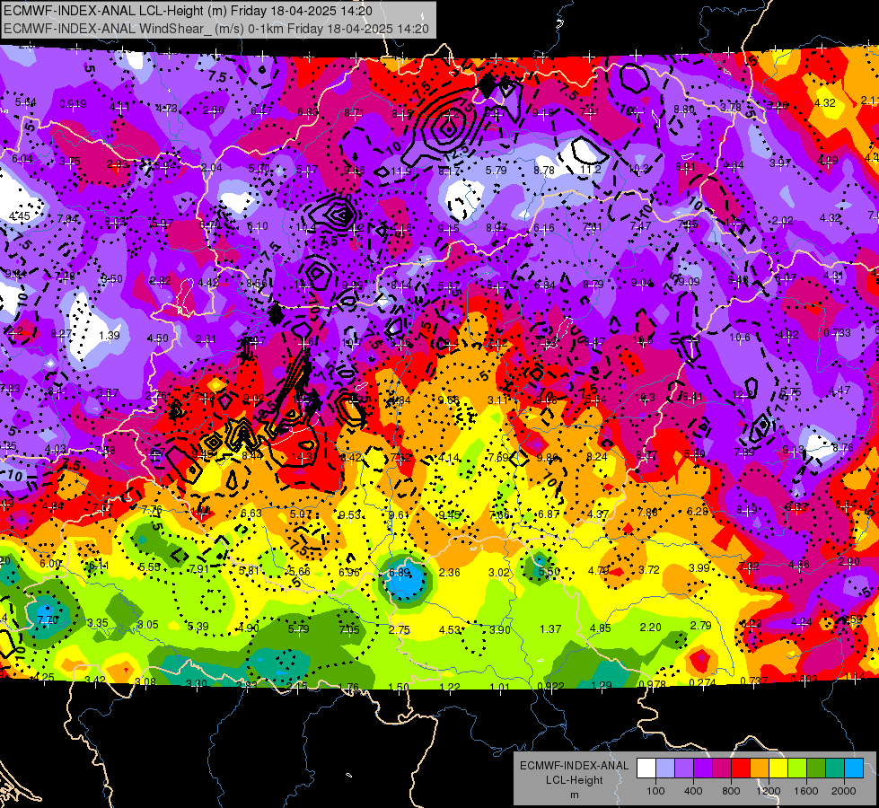
Task: Click map value '9.61'
Action: tap(400, 514)
